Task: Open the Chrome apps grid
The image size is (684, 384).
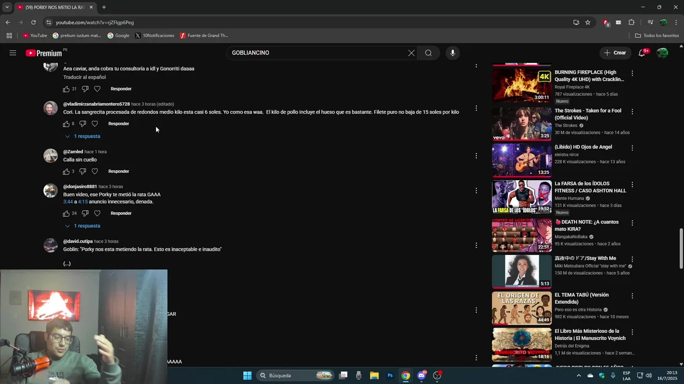Action: click(x=9, y=36)
